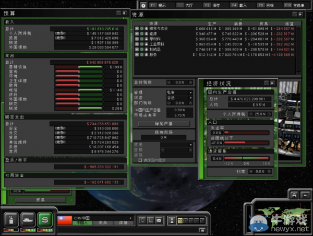Toggle the first icon on the 服务 row
The height and width of the screenshot is (236, 313).
[x=137, y=54]
